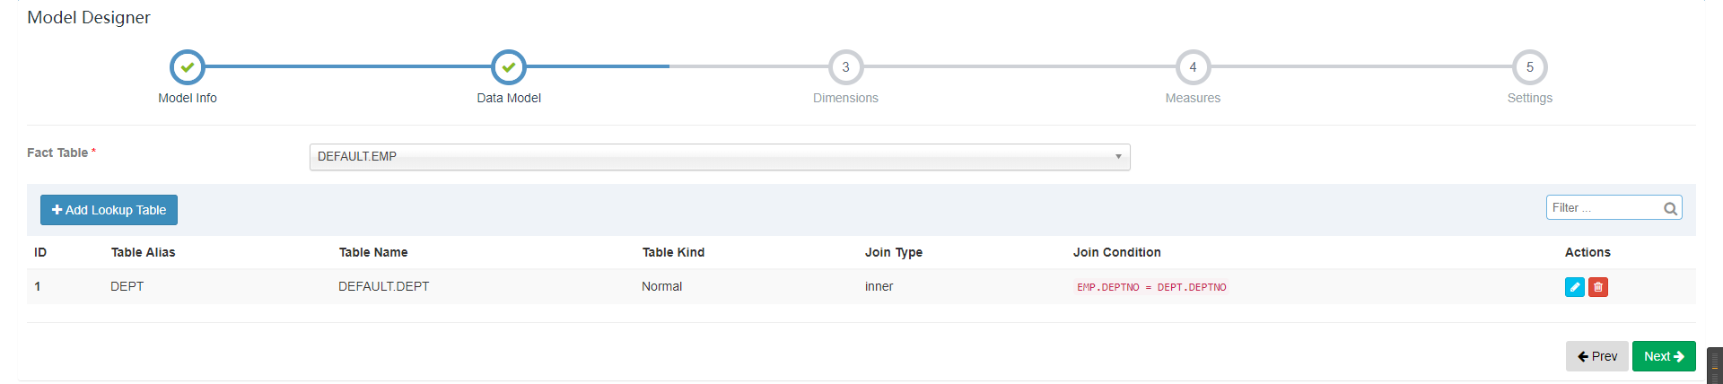Image resolution: width=1723 pixels, height=384 pixels.
Task: Click the filter search magnifier icon
Action: [x=1670, y=208]
